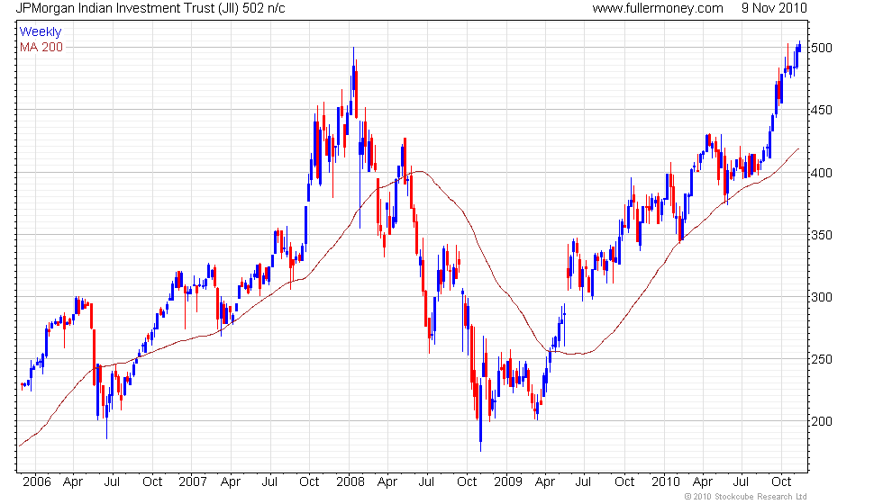Click the '© 2010 Stockcube Research Ltd' copyright text
The image size is (883, 504).
click(x=745, y=497)
